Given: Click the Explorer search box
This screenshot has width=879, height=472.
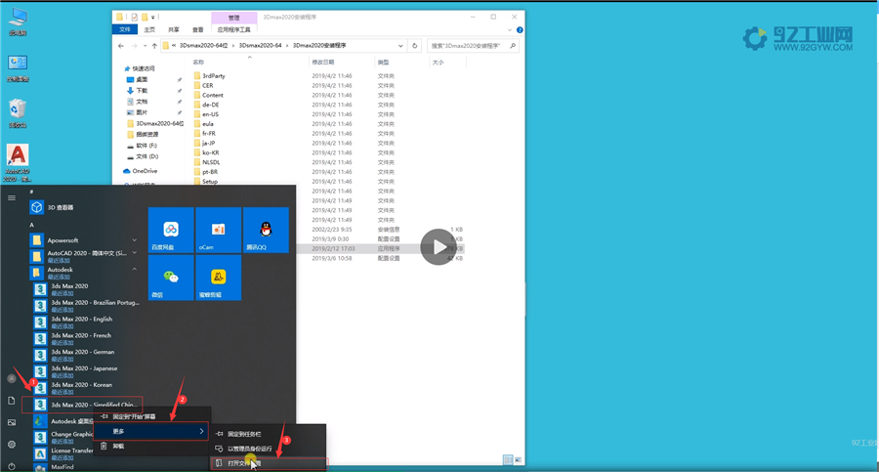Looking at the screenshot, I should tap(473, 46).
